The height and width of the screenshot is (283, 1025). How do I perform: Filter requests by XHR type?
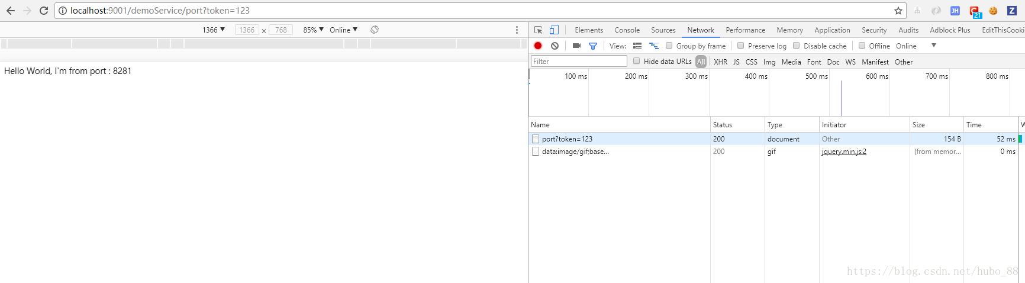click(720, 62)
